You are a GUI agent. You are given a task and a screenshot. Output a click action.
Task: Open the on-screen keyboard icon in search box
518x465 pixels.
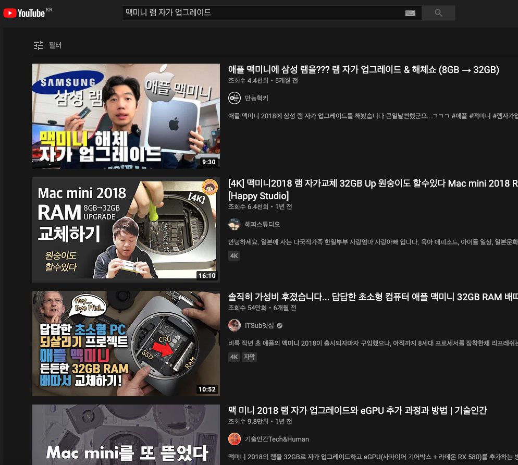tap(410, 13)
